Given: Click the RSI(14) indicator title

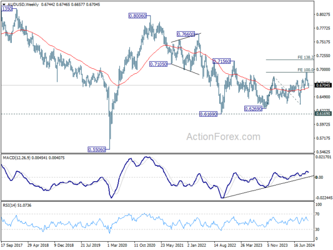Looking at the screenshot, I should click(x=10, y=205).
